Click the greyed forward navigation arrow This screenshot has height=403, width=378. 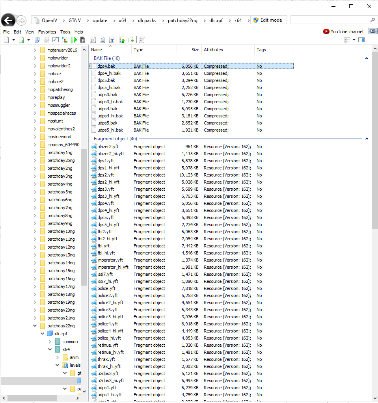pos(22,20)
